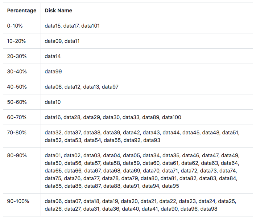Image resolution: width=256 pixels, height=219 pixels.
Task: Click data95 in the 80-90% row
Action: [x=170, y=186]
